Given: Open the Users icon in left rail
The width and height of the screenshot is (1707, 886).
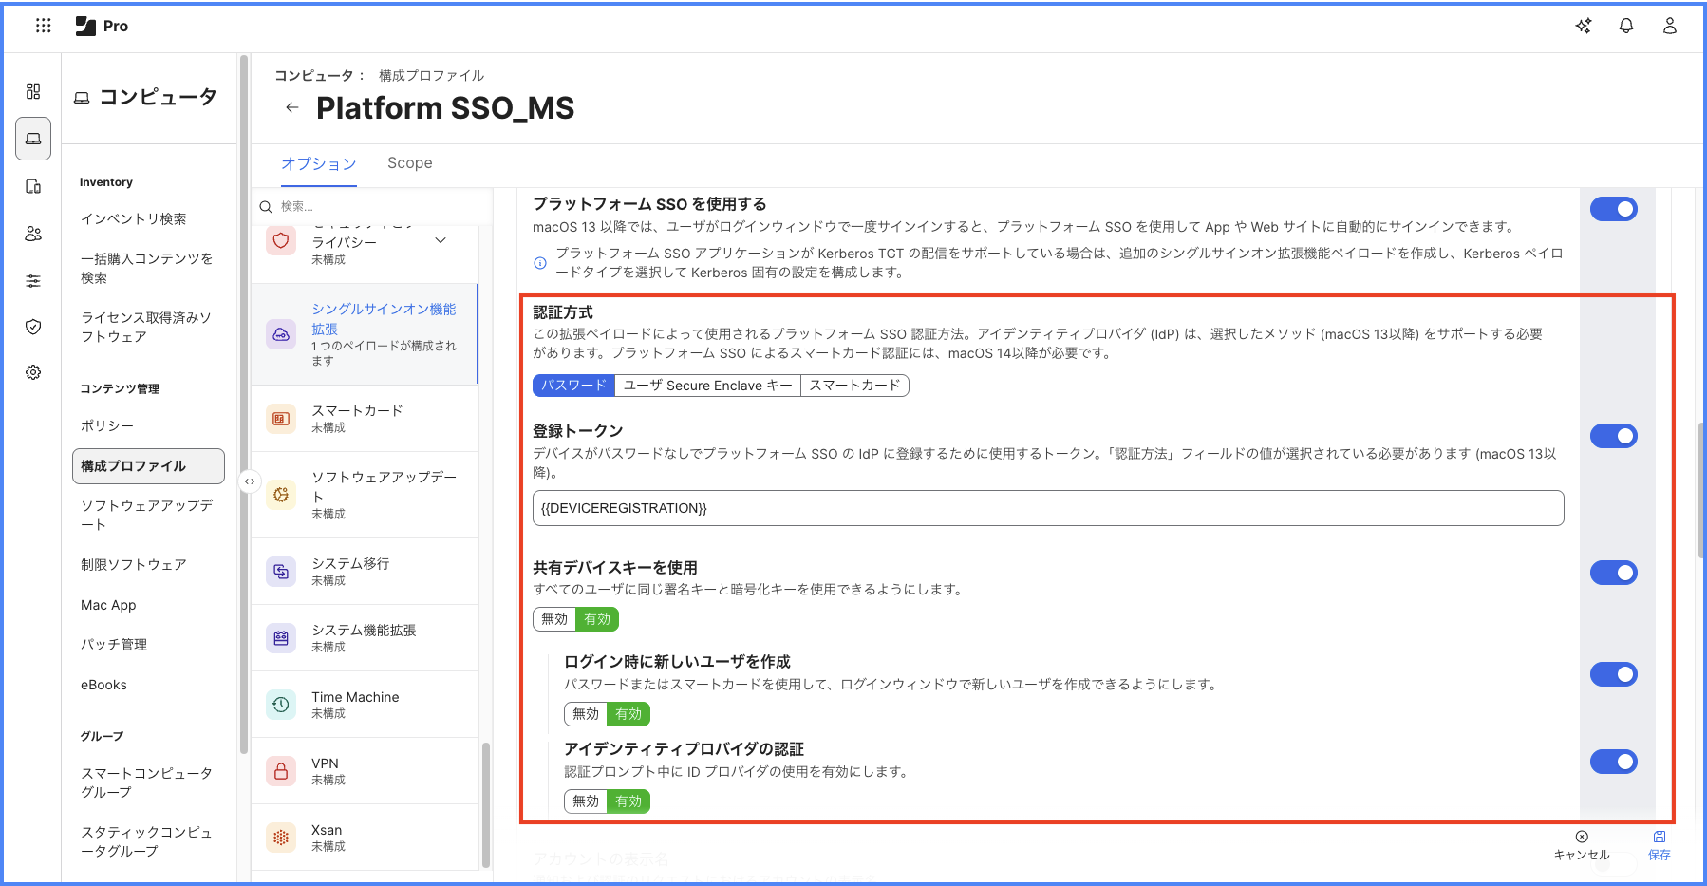Looking at the screenshot, I should pyautogui.click(x=33, y=234).
